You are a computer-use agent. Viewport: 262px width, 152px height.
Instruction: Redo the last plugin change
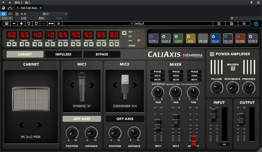pyautogui.click(x=36, y=24)
